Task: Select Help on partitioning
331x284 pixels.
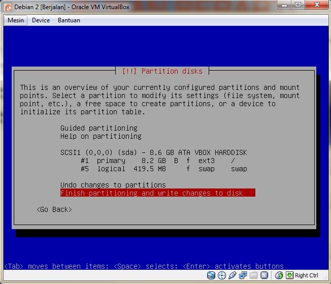Action: [101, 136]
